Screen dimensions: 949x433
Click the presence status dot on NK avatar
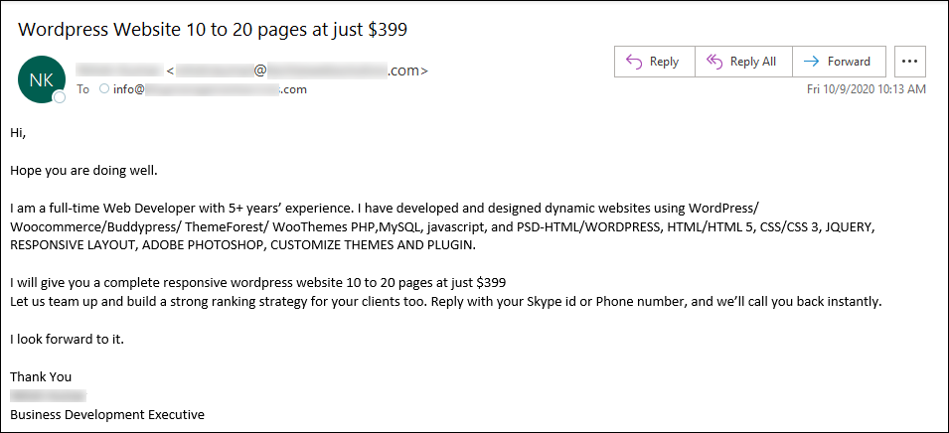60,97
